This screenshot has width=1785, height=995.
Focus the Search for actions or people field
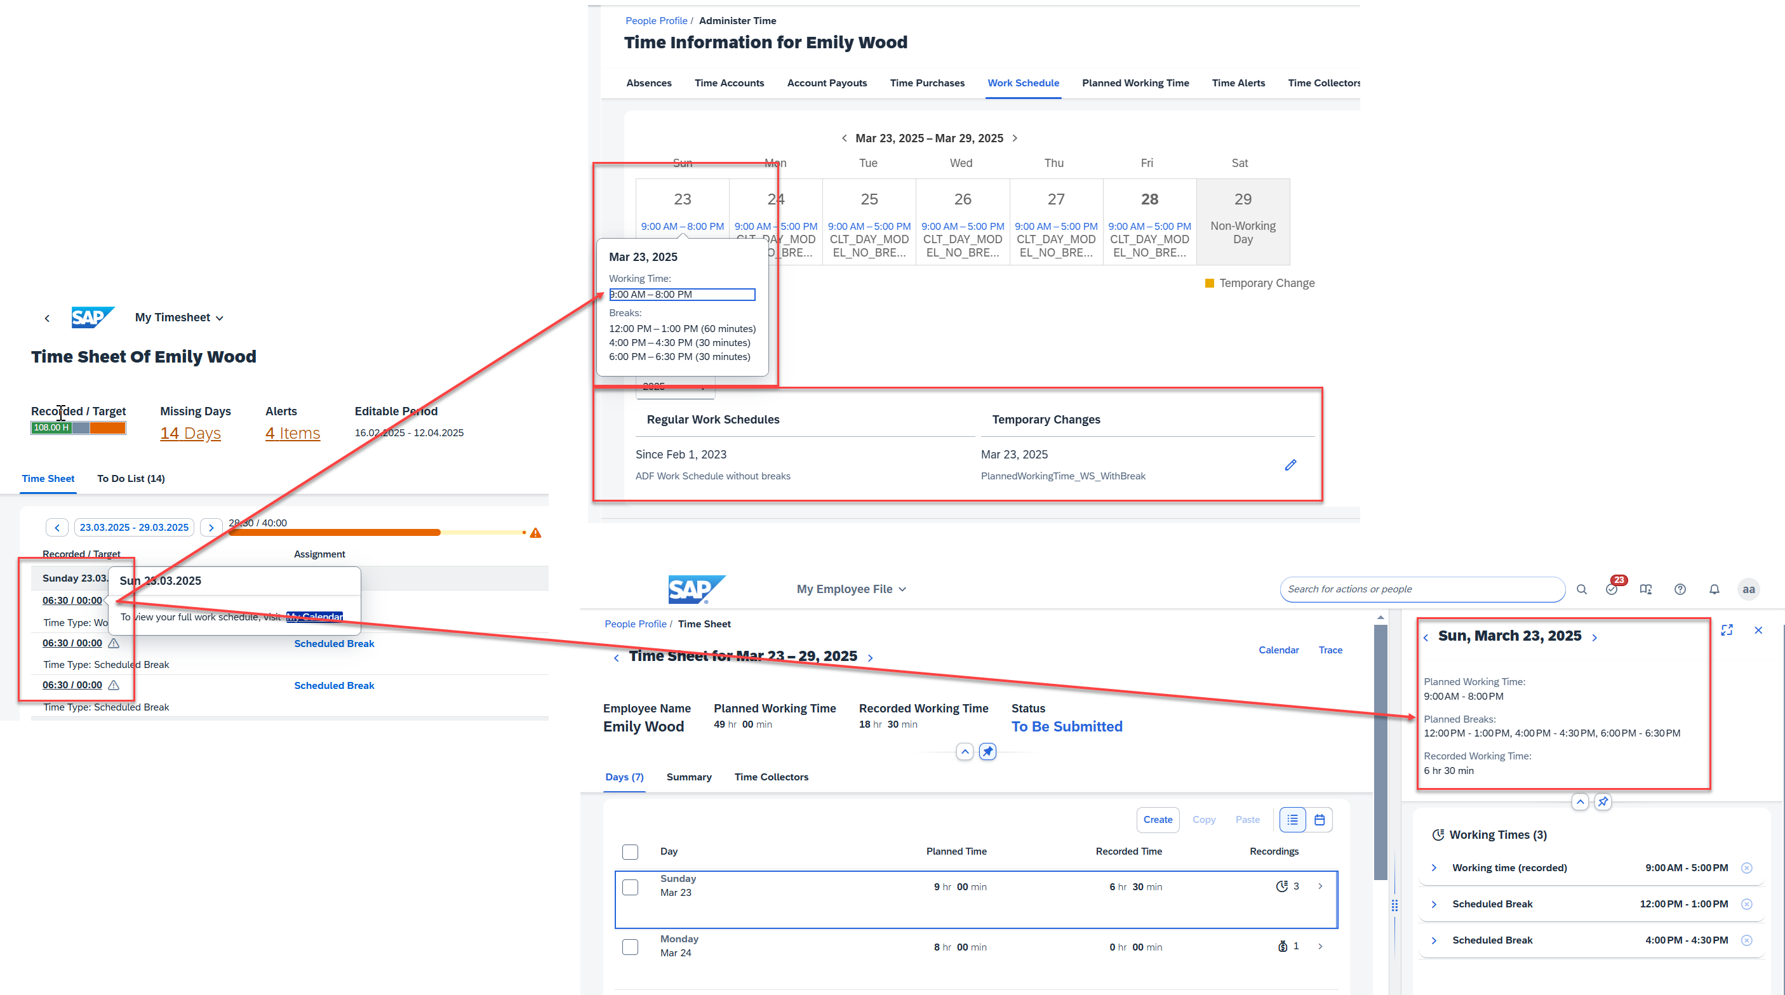[1422, 589]
